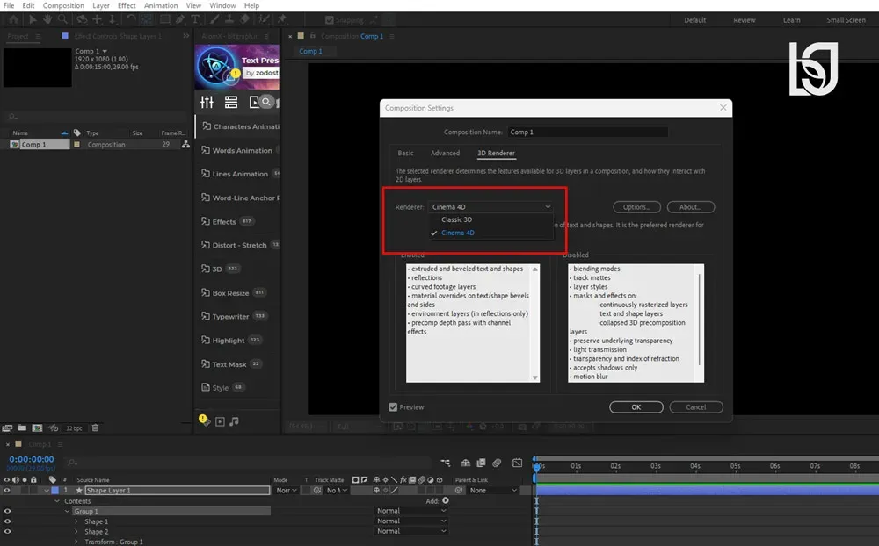Image resolution: width=879 pixels, height=546 pixels.
Task: Enable motion blur icon in timeline
Action: 498,463
